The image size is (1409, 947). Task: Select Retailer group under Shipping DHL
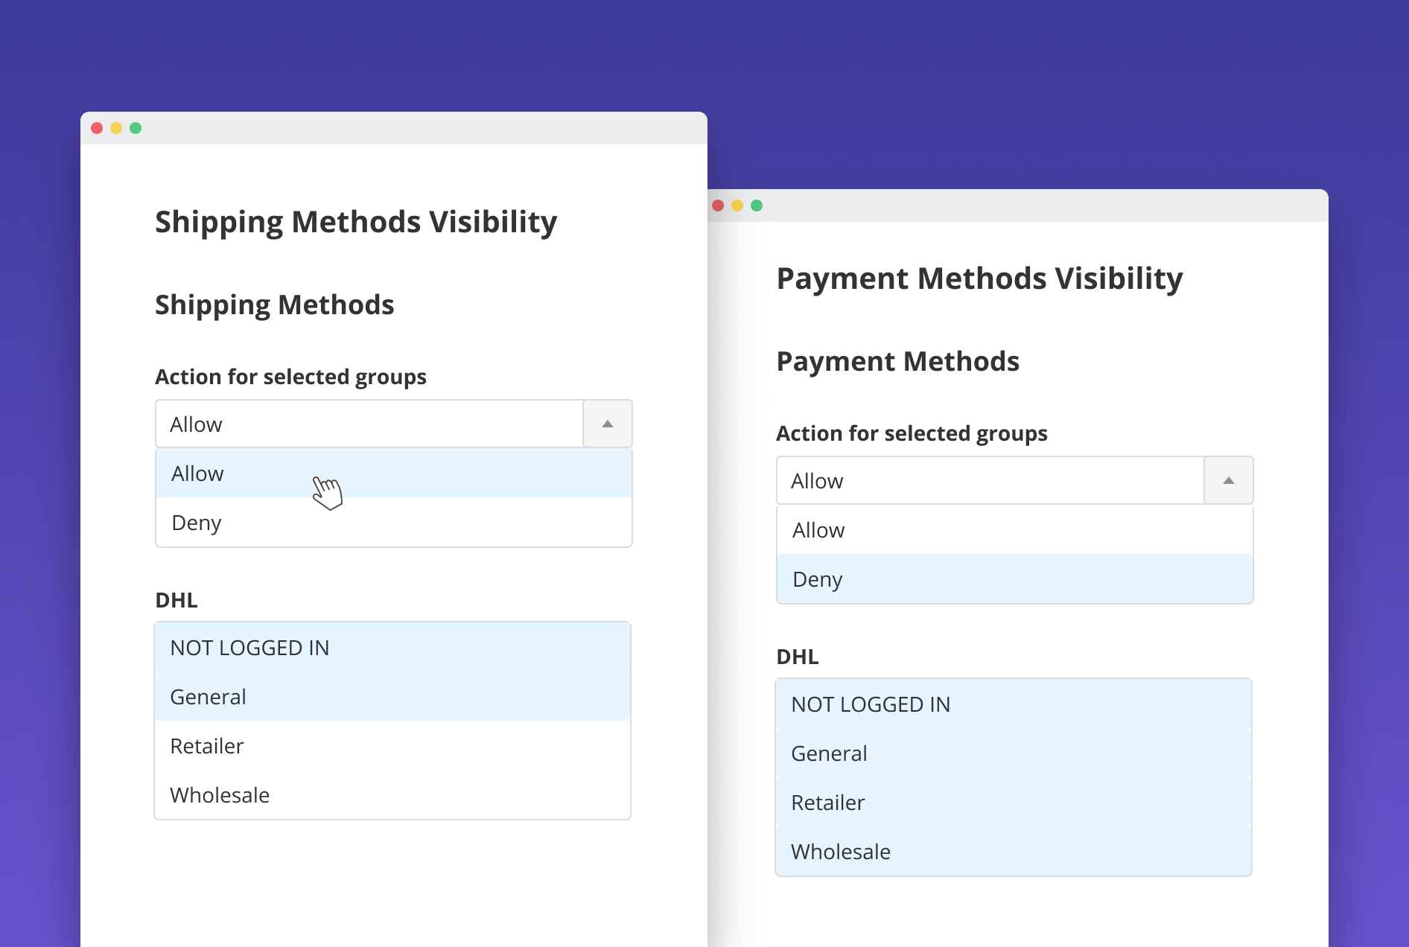tap(392, 745)
